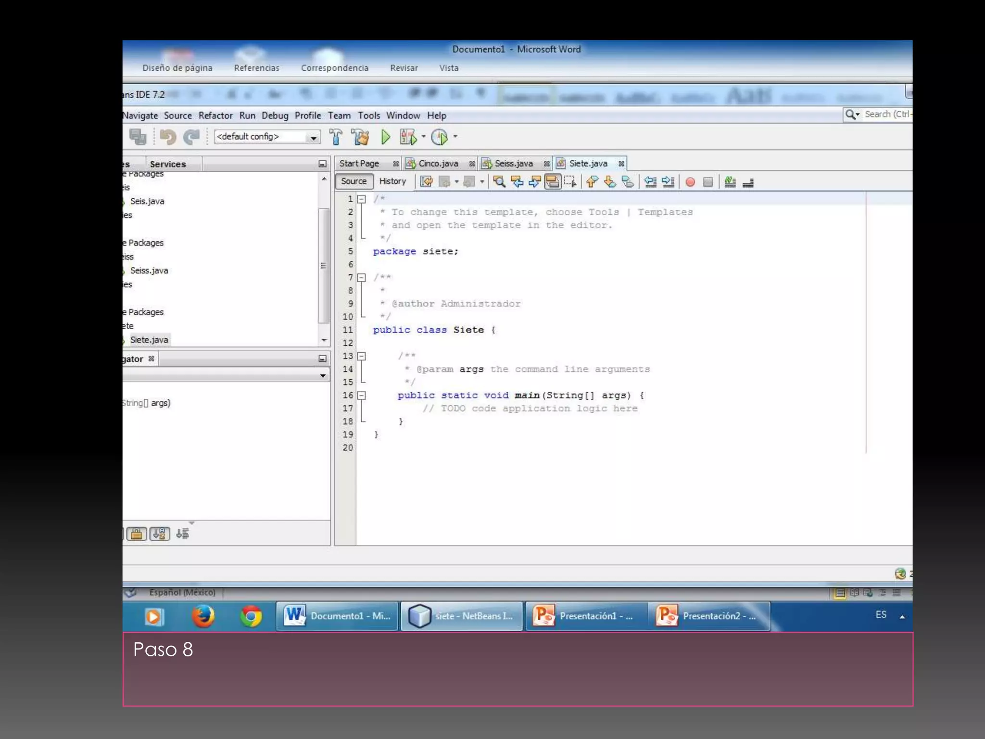Click the Find Selection magnifier icon
This screenshot has width=985, height=739.
tap(499, 182)
